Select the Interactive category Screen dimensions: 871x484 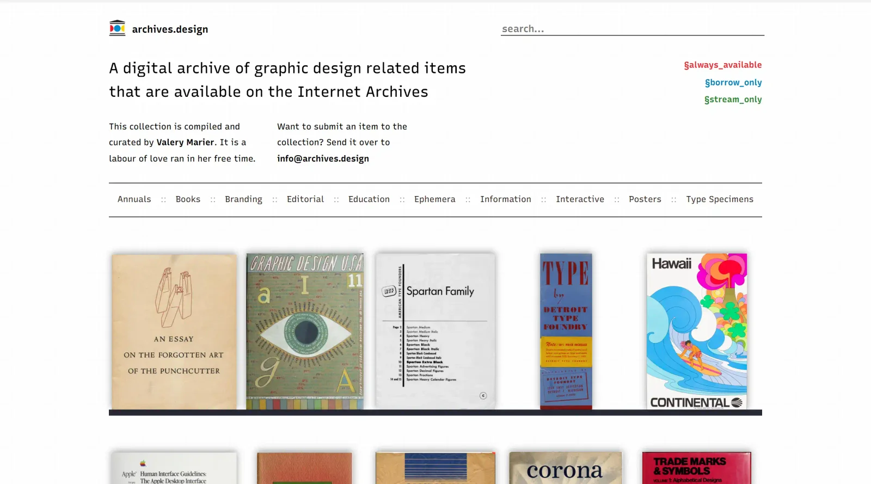(580, 199)
